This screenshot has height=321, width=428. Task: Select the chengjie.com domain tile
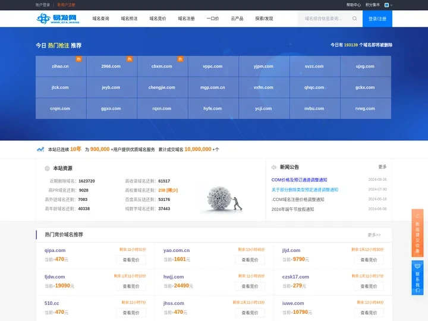pos(162,87)
